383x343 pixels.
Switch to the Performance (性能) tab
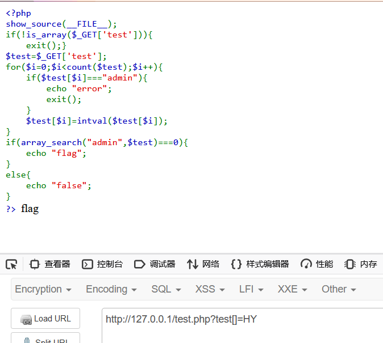point(317,264)
